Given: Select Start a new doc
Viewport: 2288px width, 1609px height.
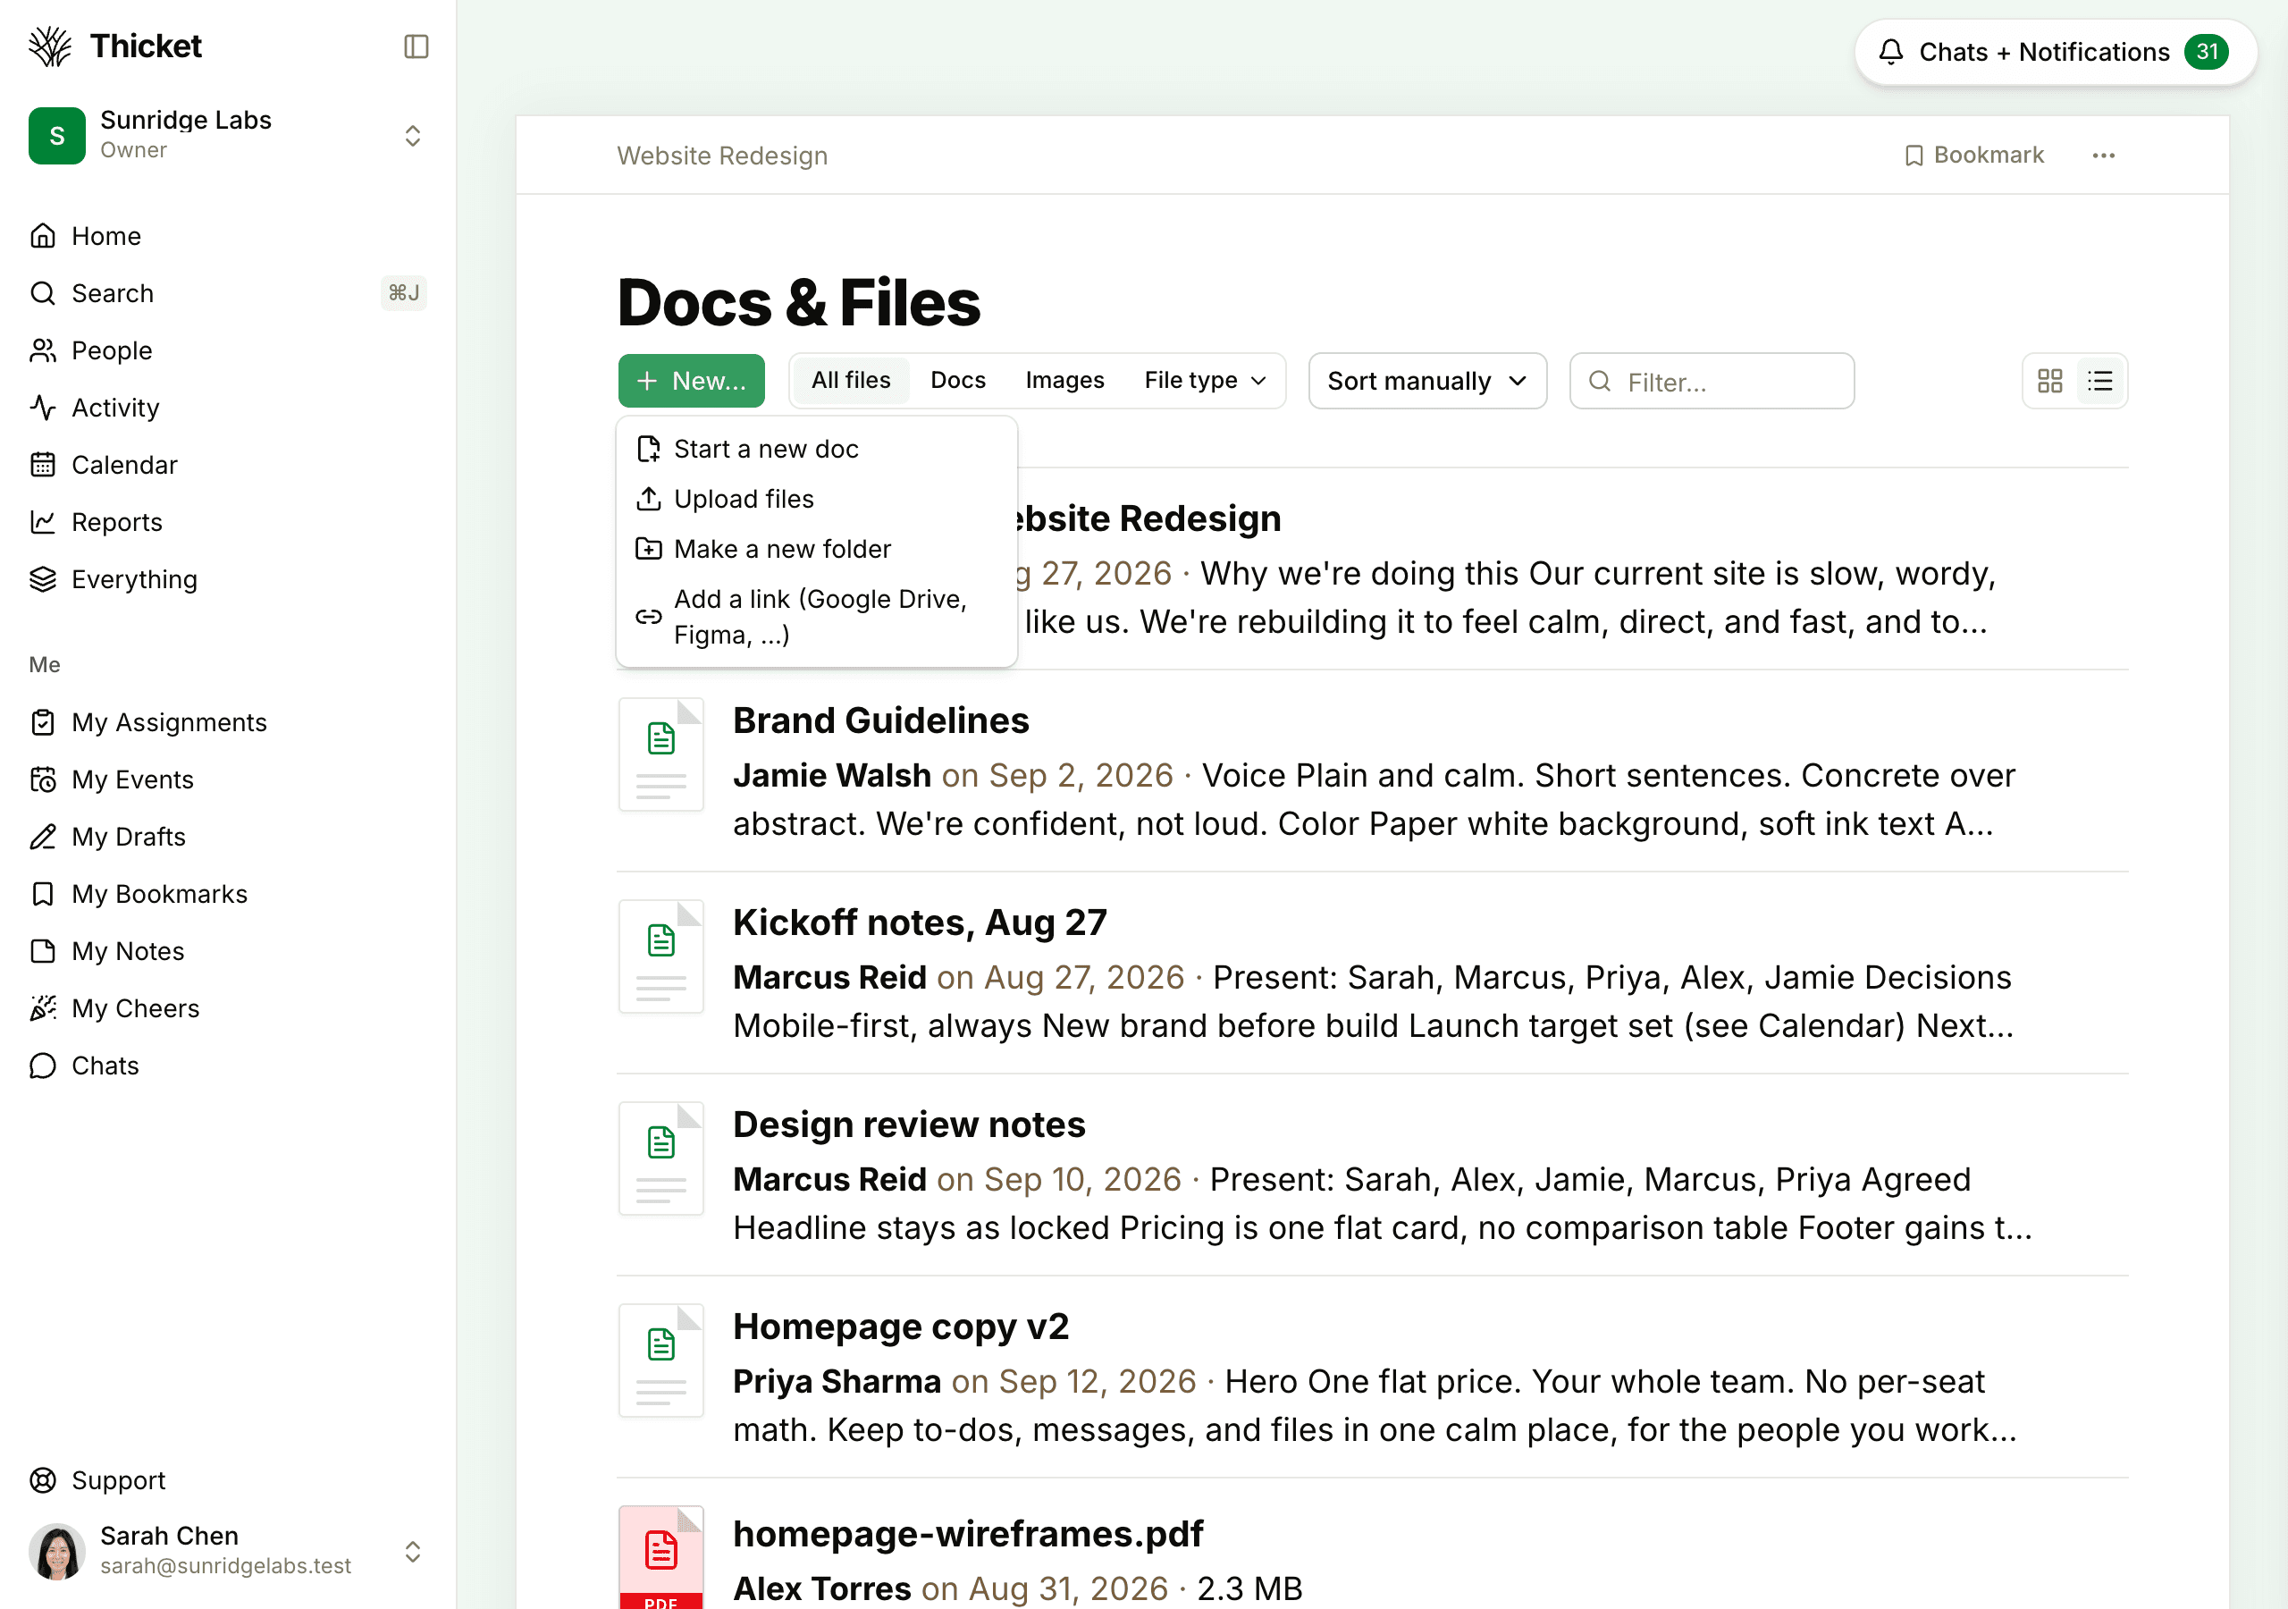Looking at the screenshot, I should click(816, 450).
